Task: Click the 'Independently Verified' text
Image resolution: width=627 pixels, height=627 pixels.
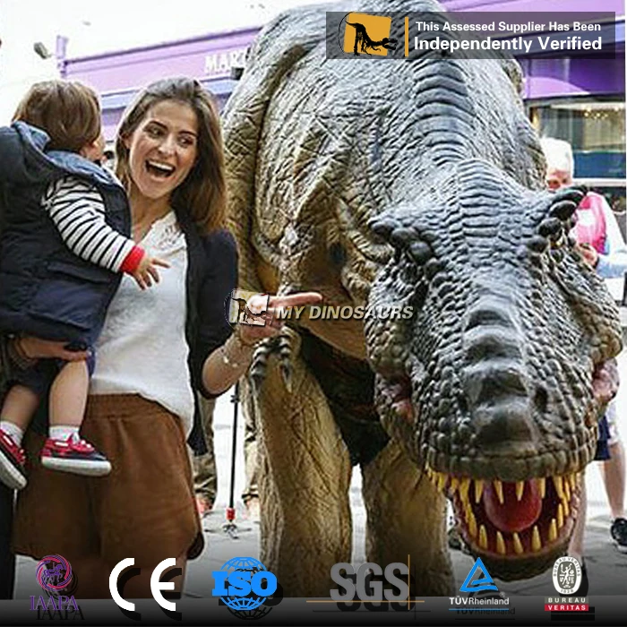Action: coord(508,43)
